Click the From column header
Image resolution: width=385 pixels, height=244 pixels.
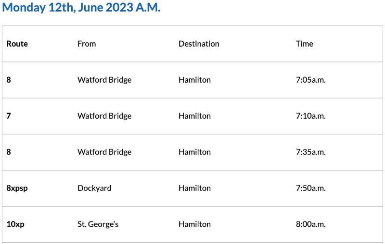tap(87, 44)
